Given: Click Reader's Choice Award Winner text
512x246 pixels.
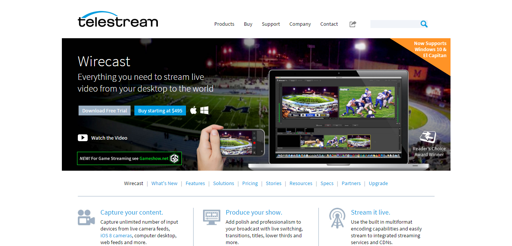Looking at the screenshot, I should [x=429, y=151].
